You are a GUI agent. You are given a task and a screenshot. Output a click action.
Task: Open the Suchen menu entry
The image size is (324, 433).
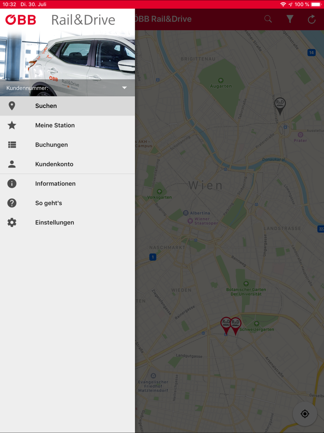(67, 106)
